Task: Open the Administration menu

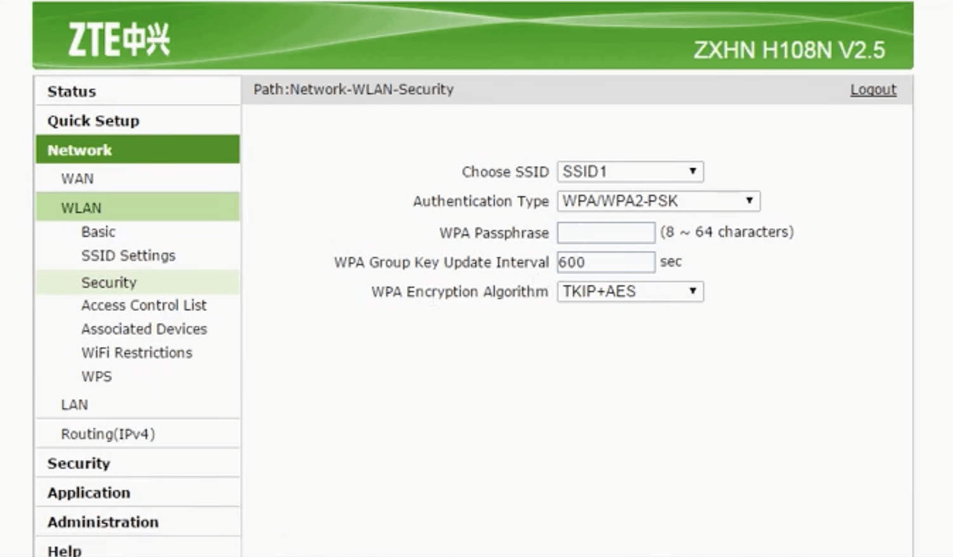Action: (103, 522)
